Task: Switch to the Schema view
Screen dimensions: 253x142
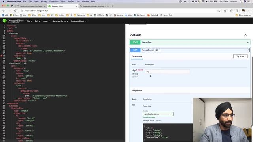Action: 159,121
